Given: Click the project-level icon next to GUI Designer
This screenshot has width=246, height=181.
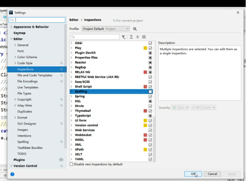Looking at the screenshot, I should tap(61, 124).
